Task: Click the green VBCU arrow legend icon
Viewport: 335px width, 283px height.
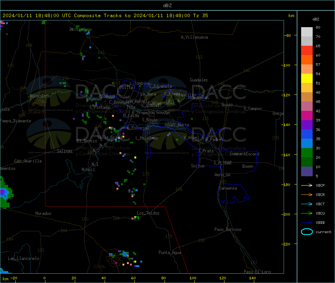Action: (307, 213)
